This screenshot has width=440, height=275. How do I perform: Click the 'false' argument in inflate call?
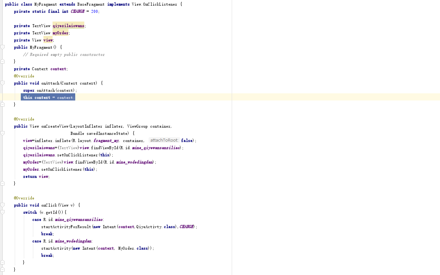coord(187,141)
